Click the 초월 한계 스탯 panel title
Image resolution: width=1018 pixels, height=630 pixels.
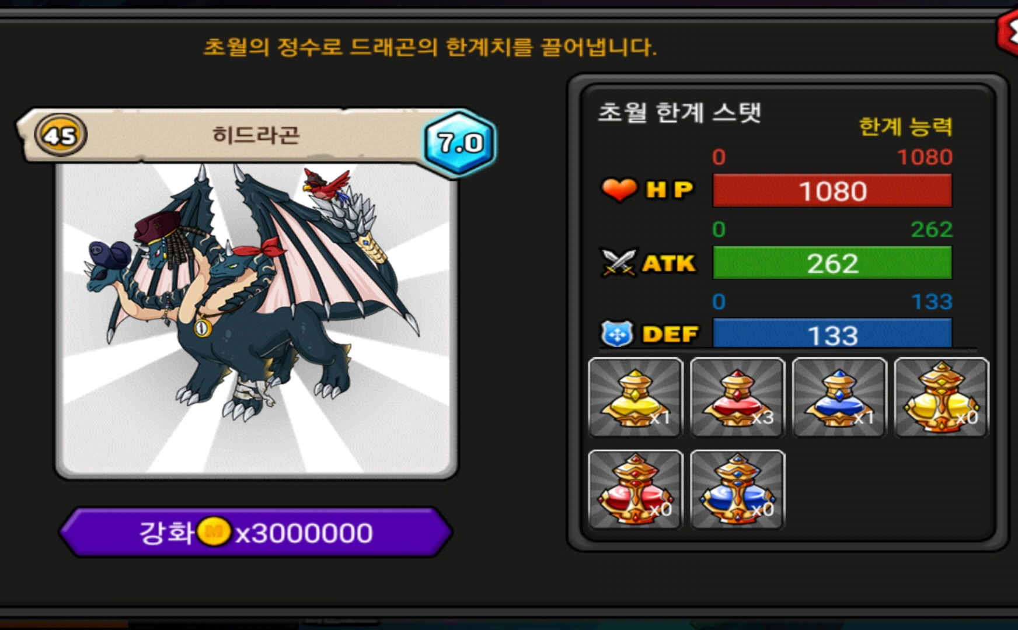coord(679,112)
